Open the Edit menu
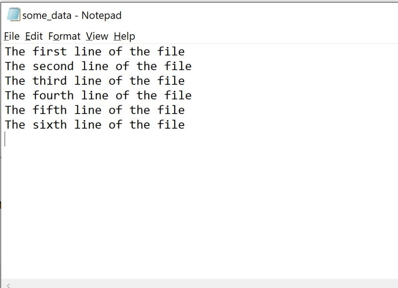This screenshot has width=398, height=288. pos(33,36)
